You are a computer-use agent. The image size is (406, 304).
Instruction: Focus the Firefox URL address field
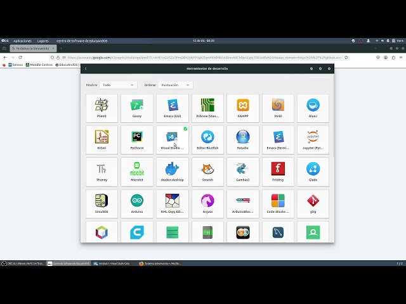coord(204,58)
